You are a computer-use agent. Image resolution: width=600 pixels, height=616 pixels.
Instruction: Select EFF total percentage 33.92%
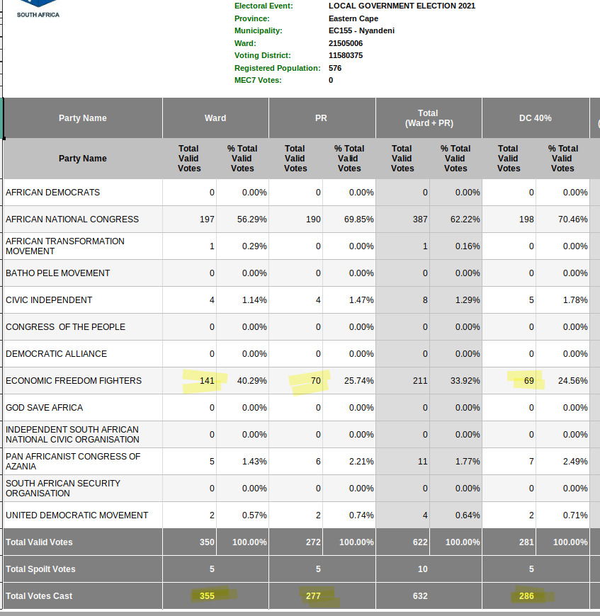point(465,381)
